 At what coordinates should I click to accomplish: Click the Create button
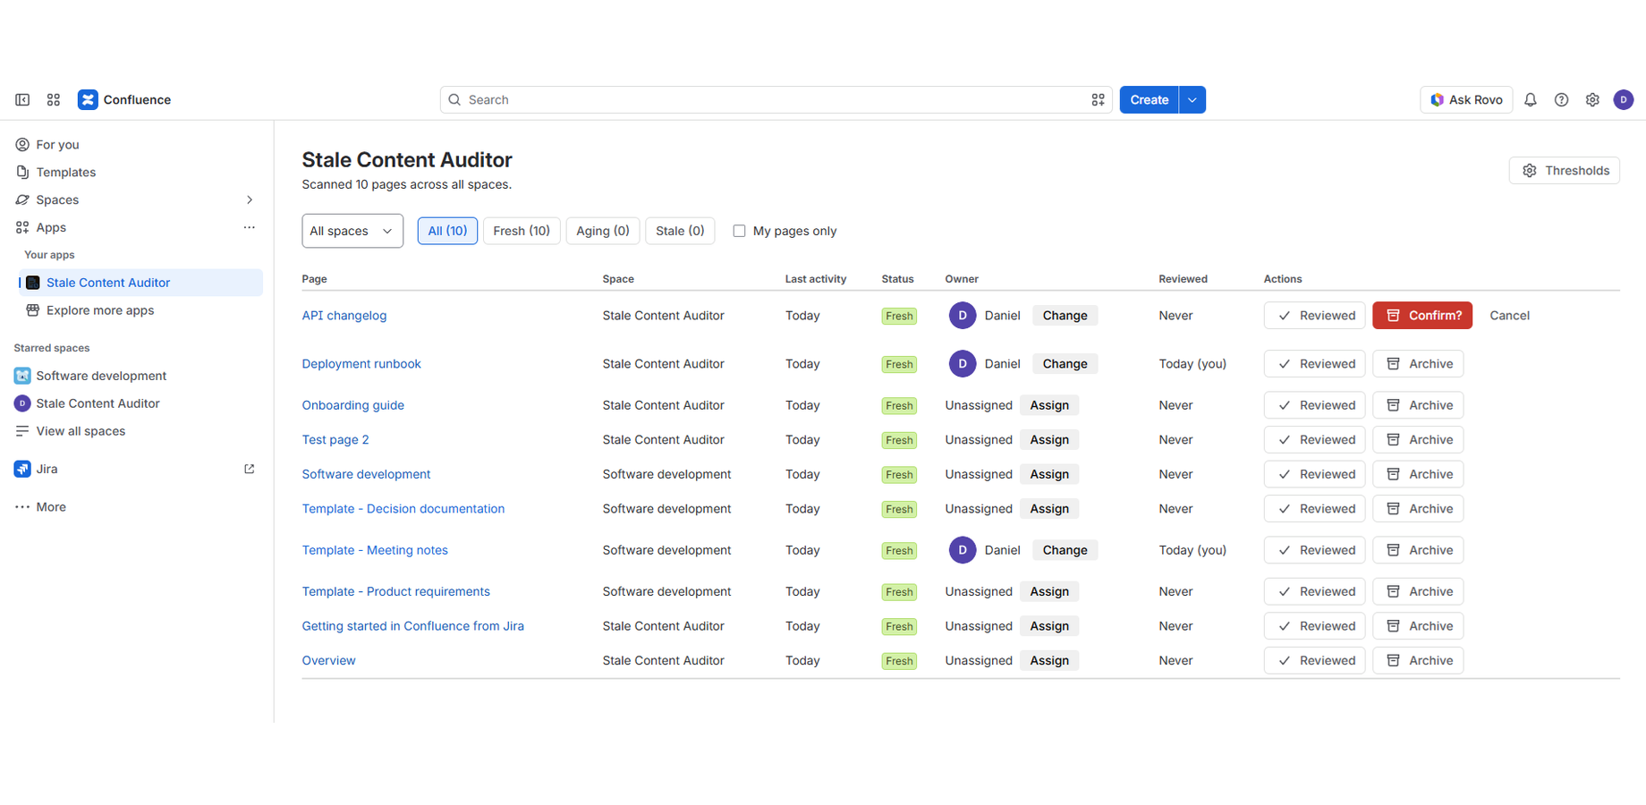tap(1150, 100)
